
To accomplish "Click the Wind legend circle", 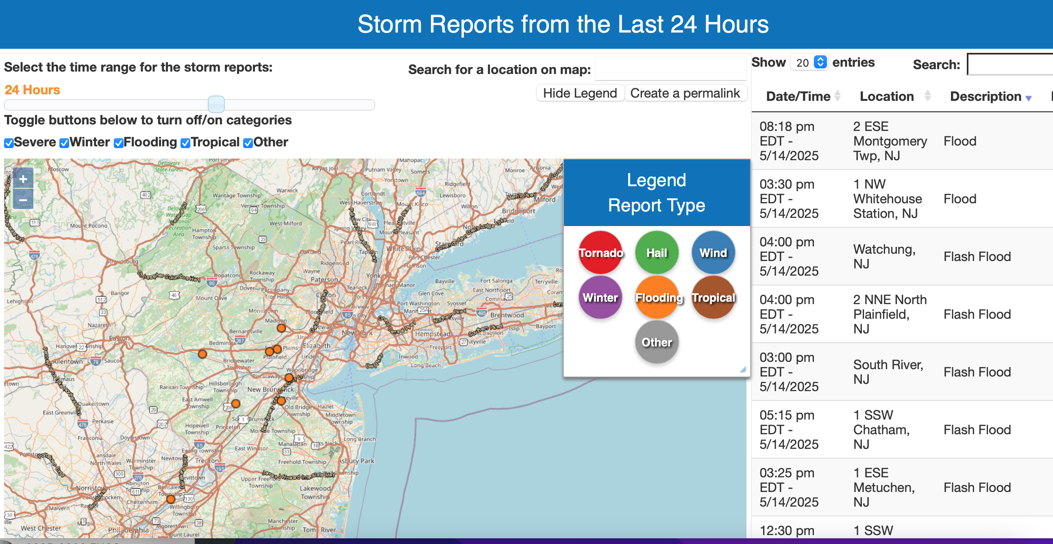I will coord(713,252).
